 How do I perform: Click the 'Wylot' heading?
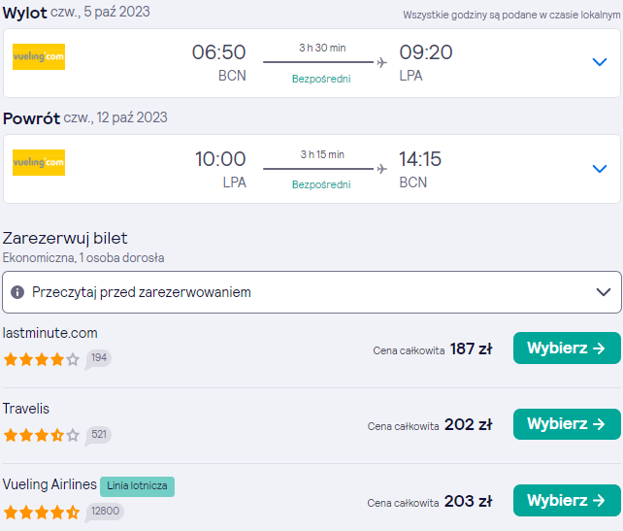point(24,13)
